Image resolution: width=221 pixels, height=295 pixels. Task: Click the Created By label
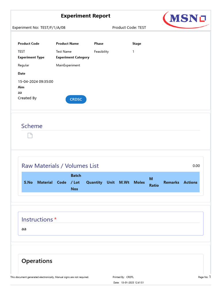click(x=27, y=98)
